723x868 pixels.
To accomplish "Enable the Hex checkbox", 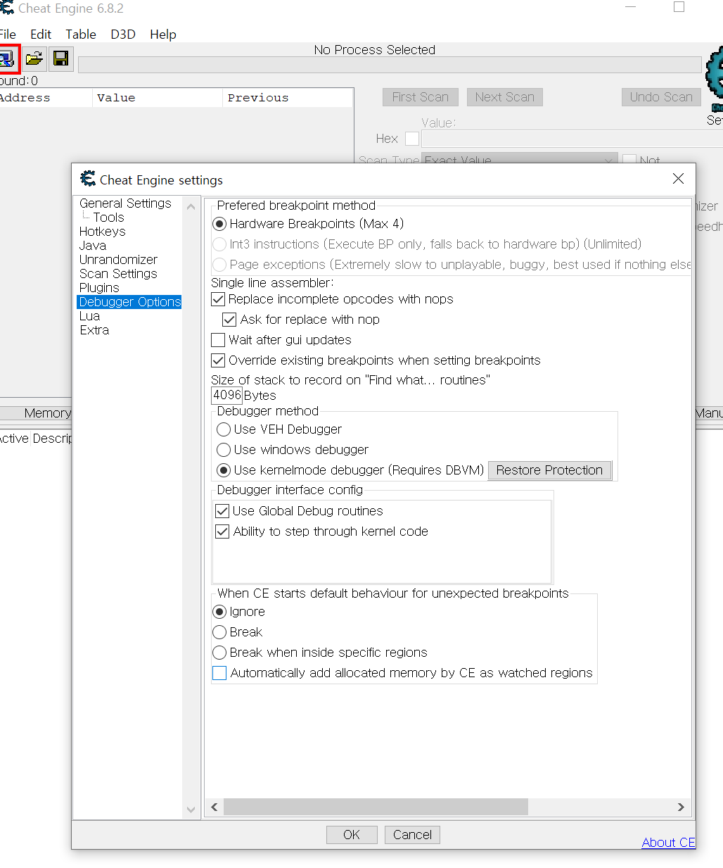I will click(x=411, y=139).
